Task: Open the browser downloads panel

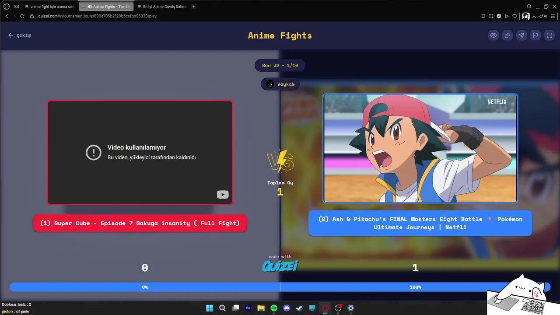Action: [x=534, y=16]
